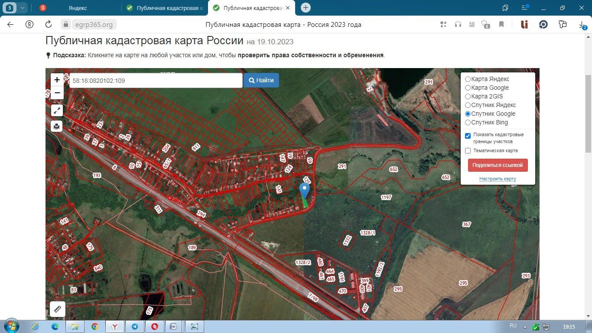The width and height of the screenshot is (592, 333).
Task: Open Google Chrome from taskbar
Action: pyautogui.click(x=95, y=326)
